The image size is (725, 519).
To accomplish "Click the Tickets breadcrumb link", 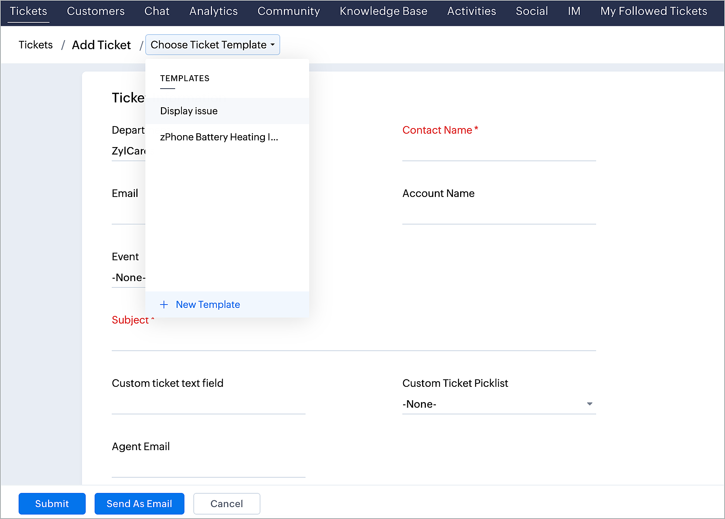I will (x=36, y=45).
